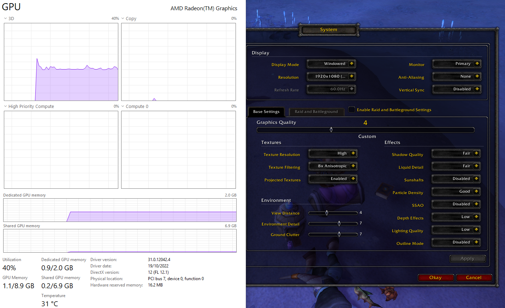Viewport: 505px width, 308px height.
Task: Click the temperature reading 31 °C
Action: pyautogui.click(x=49, y=304)
